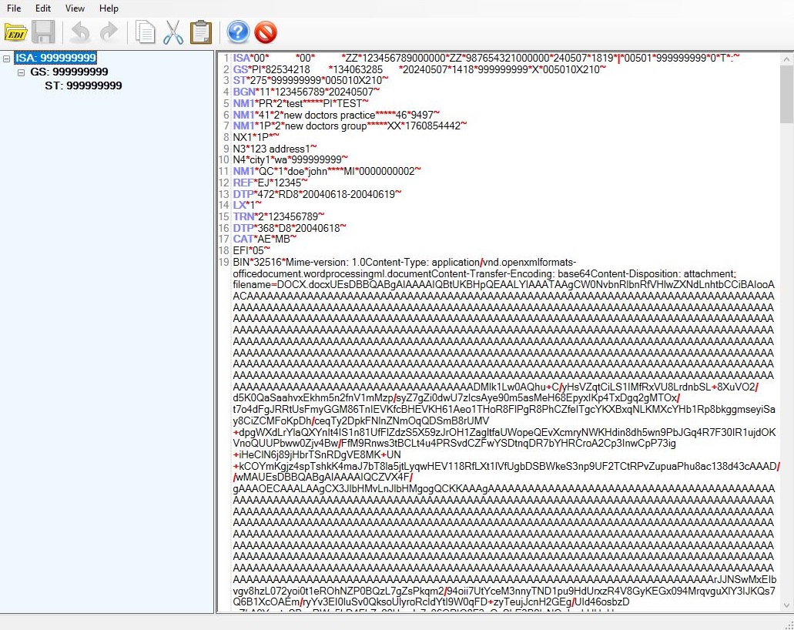
Task: Click the NM1*QC*1*doe*john line
Action: click(327, 171)
